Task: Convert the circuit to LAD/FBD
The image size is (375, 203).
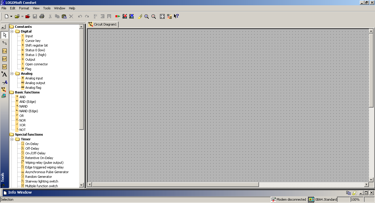Action: (x=169, y=16)
